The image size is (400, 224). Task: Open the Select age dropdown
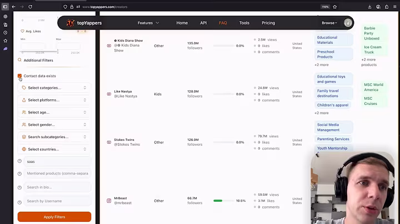54,112
